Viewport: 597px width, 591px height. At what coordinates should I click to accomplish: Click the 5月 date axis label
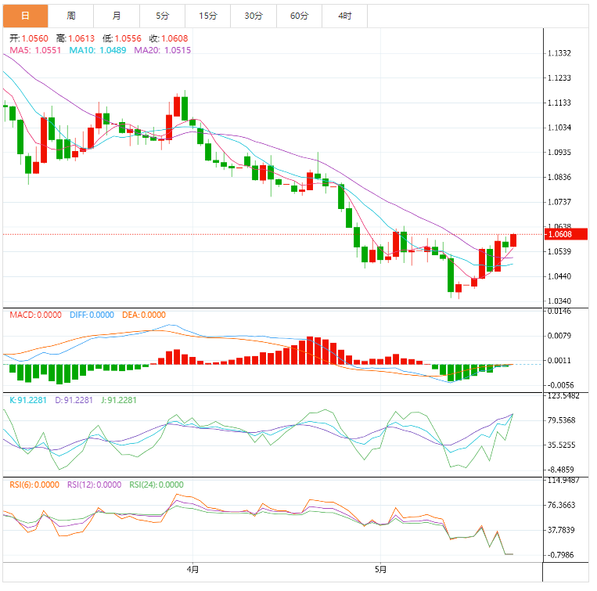point(380,570)
